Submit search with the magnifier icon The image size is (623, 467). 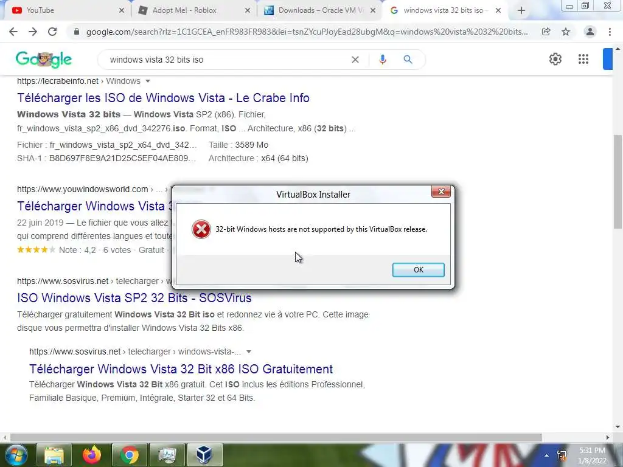point(408,60)
